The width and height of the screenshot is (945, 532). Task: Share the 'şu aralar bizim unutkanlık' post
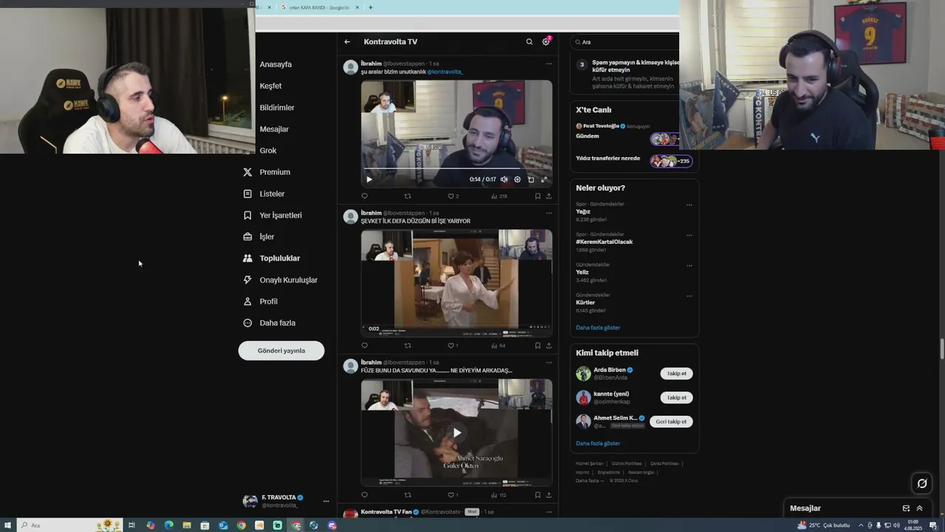click(549, 196)
